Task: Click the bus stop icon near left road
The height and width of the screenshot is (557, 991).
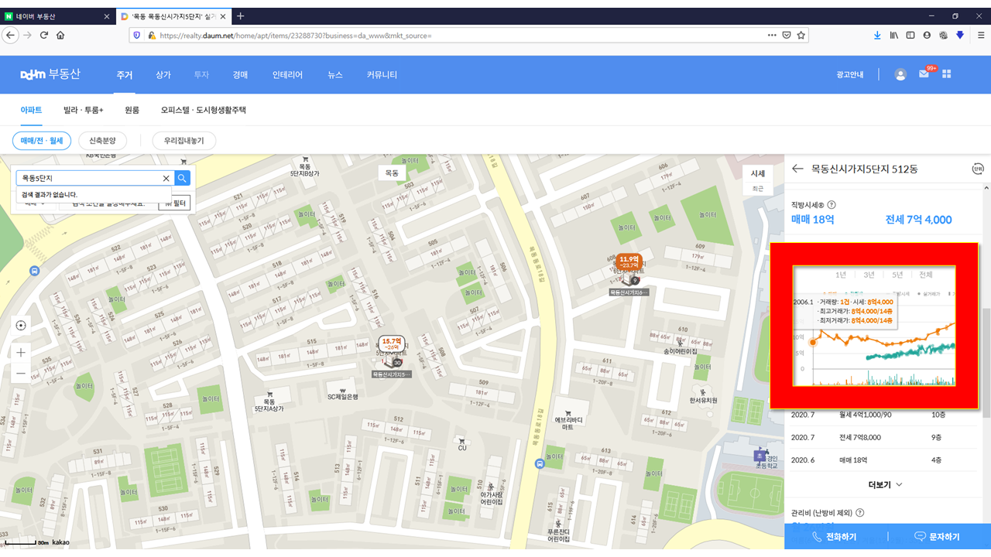Action: tap(34, 272)
